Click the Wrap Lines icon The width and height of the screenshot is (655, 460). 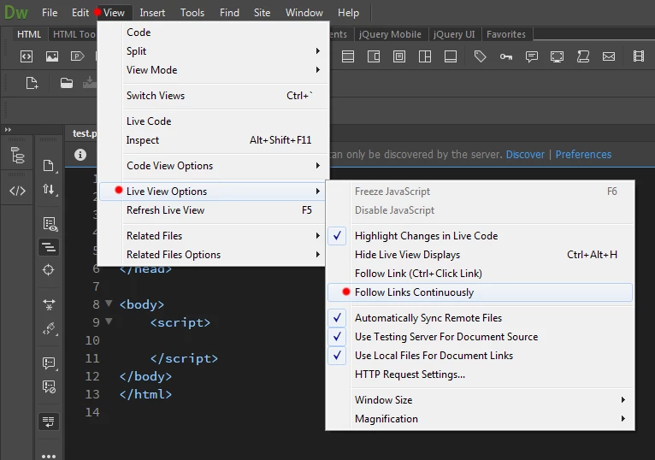(x=49, y=422)
